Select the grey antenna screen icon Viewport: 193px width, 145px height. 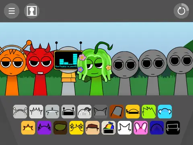pos(68,112)
